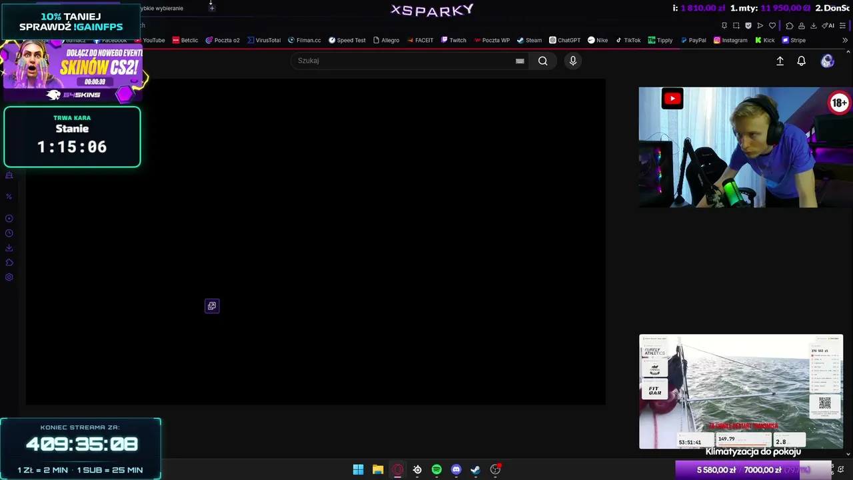The width and height of the screenshot is (853, 480).
Task: Switch to Opera GX in taskbar
Action: click(x=398, y=469)
